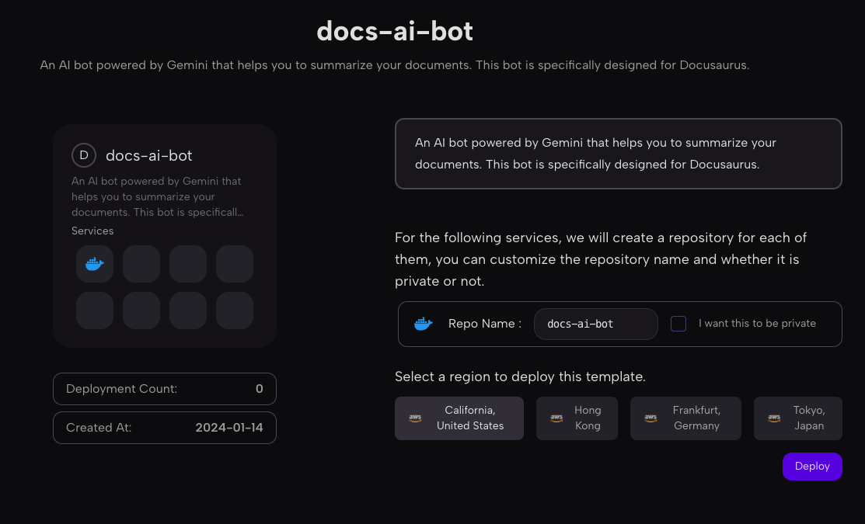Click the Created At date 2024-01-14

pos(229,428)
